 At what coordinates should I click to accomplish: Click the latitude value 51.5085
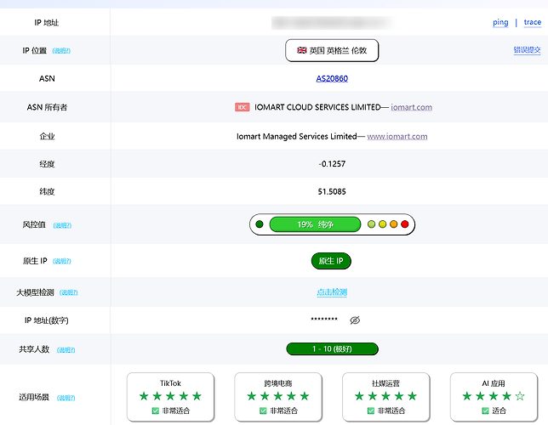tap(332, 192)
